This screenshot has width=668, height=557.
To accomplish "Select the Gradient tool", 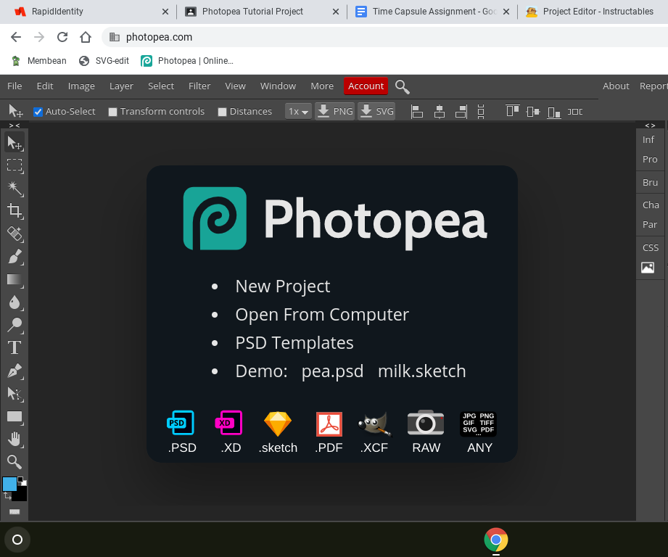I will (x=15, y=280).
